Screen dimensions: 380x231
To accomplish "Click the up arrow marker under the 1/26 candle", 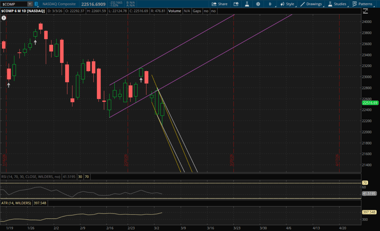I will coord(35,42).
